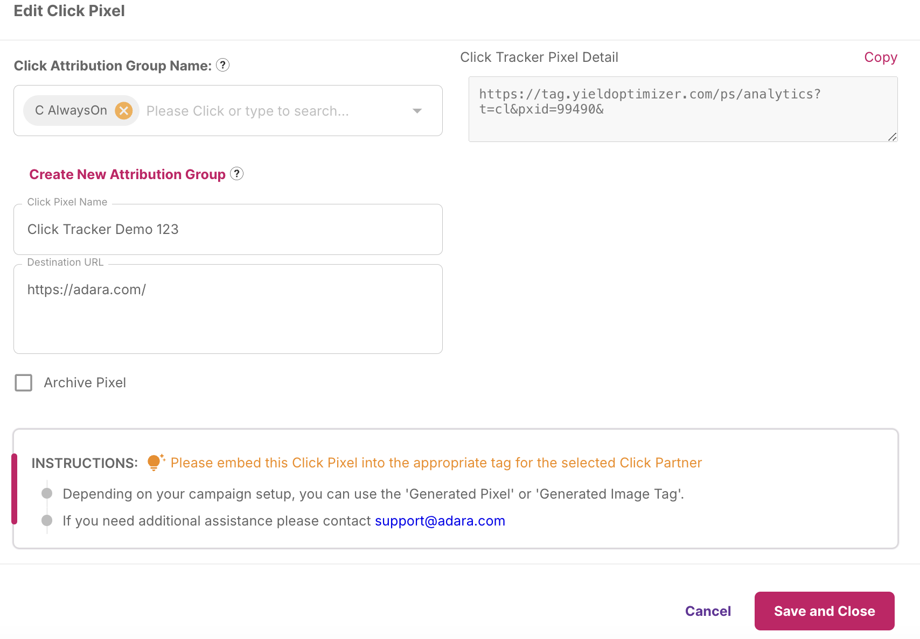Click the Cancel button
This screenshot has height=639, width=920.
[x=708, y=611]
